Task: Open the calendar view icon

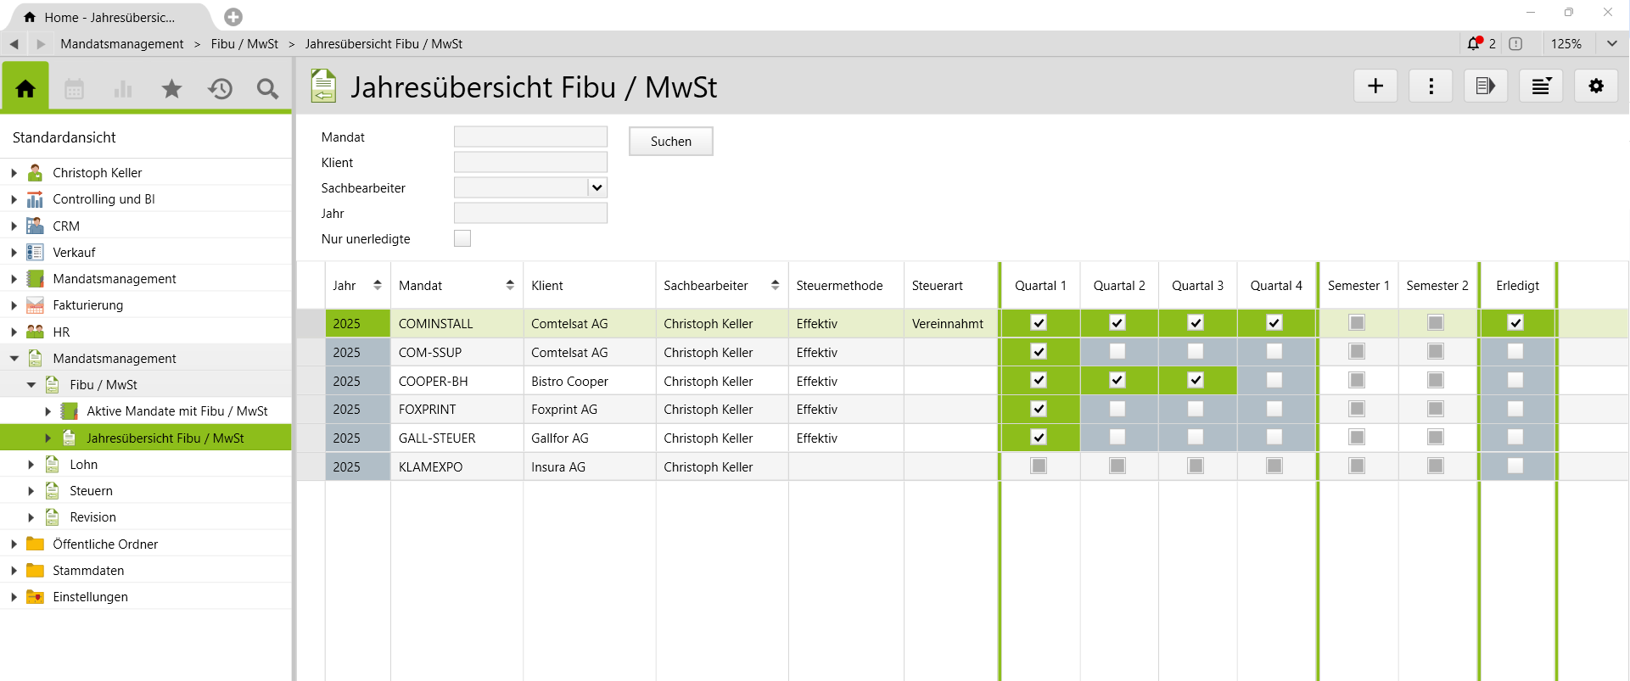Action: pyautogui.click(x=75, y=88)
